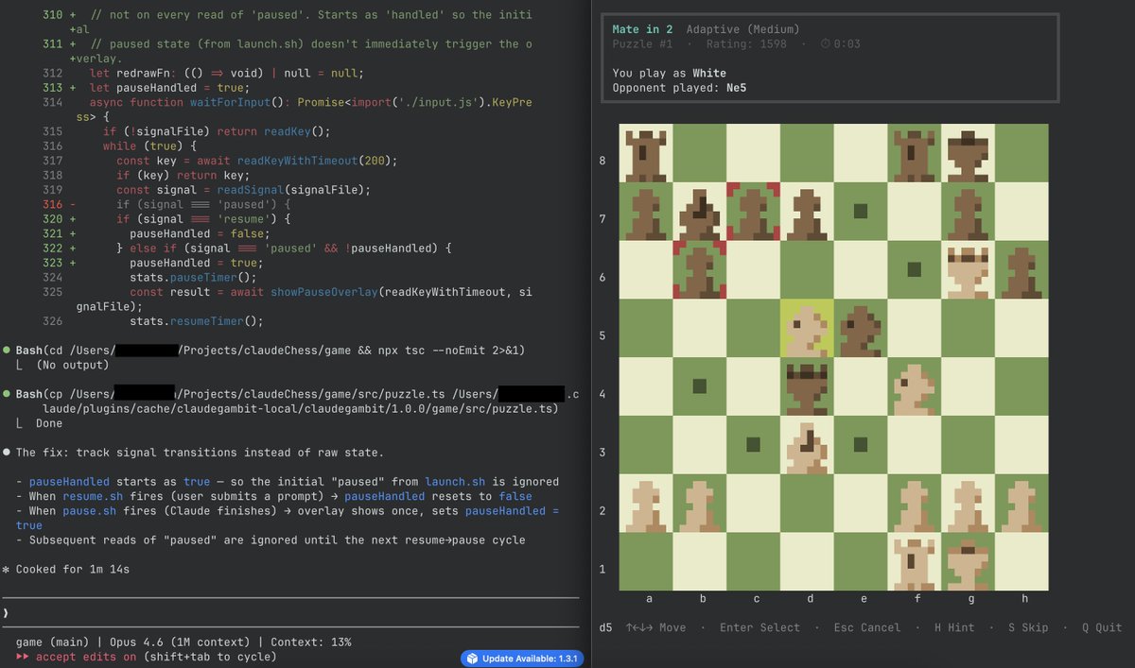Click the Enter Select hint
The image size is (1135, 668).
click(760, 627)
